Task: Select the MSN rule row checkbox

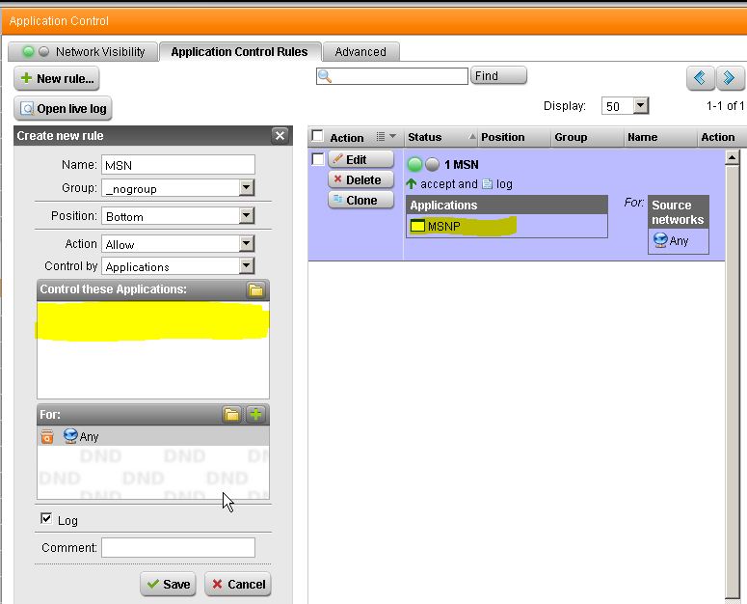Action: [317, 159]
